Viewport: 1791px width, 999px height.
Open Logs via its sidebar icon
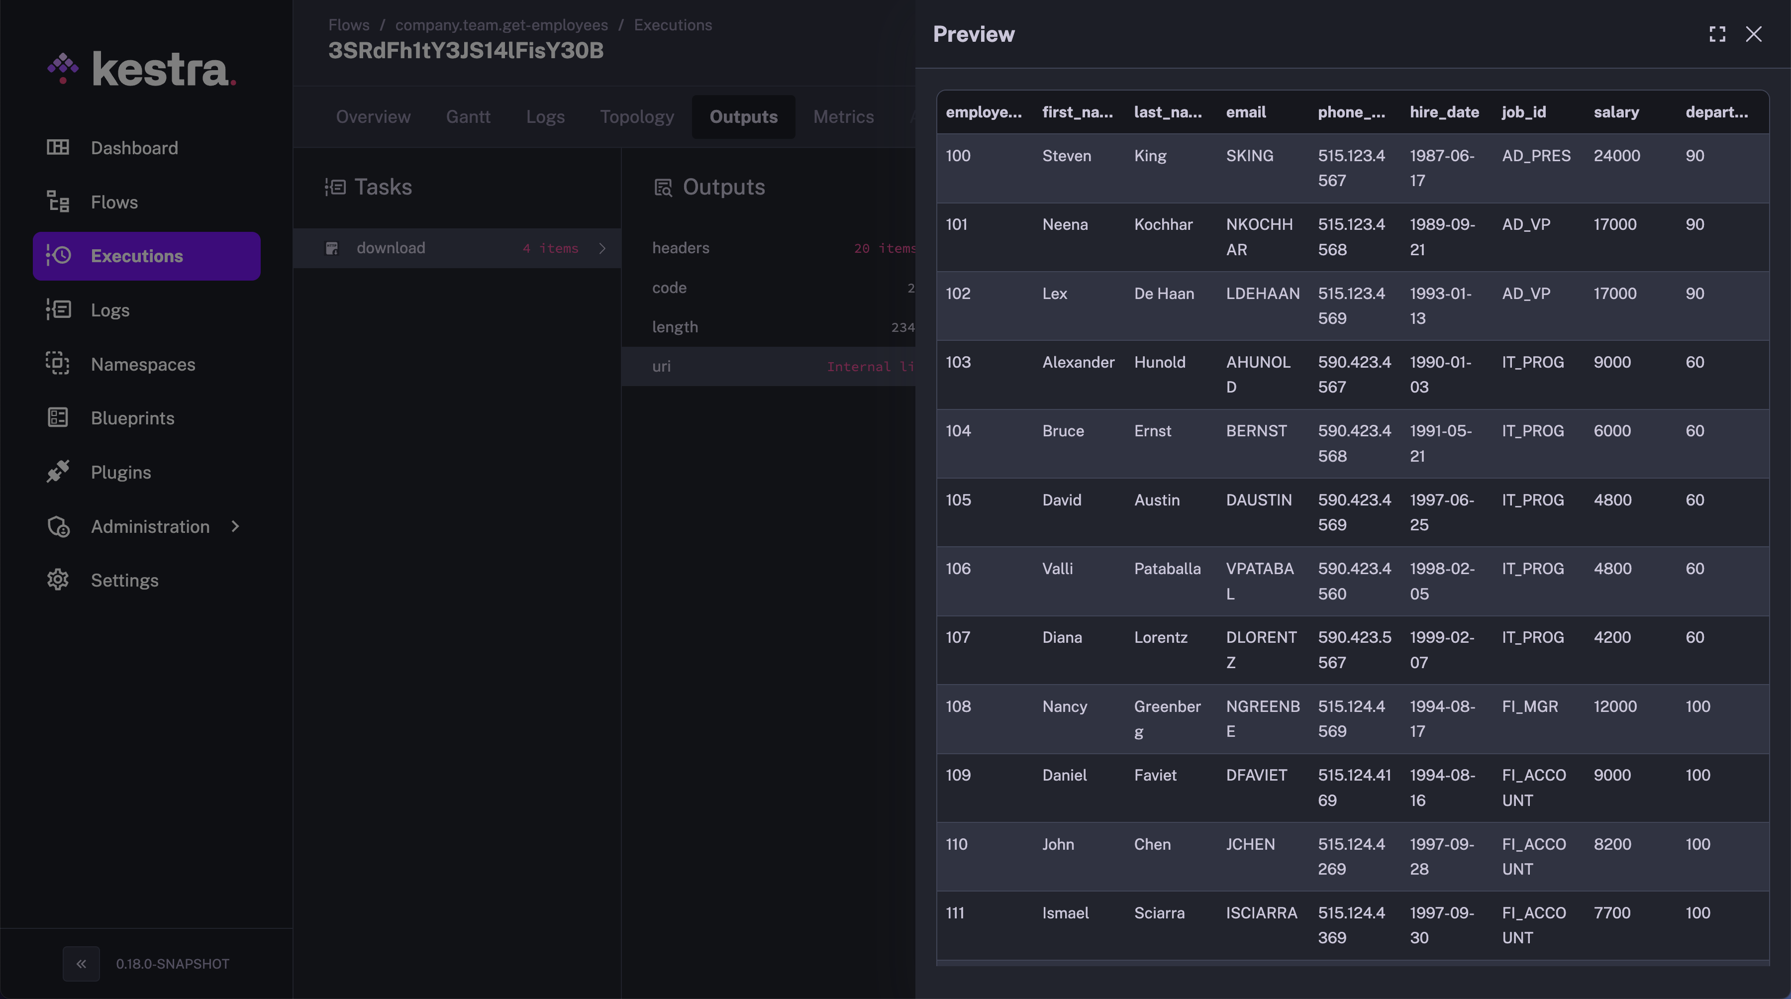58,309
